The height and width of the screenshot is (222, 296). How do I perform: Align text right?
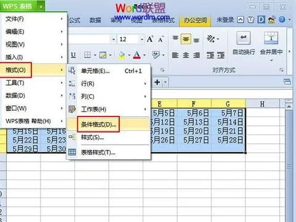pos(197,55)
